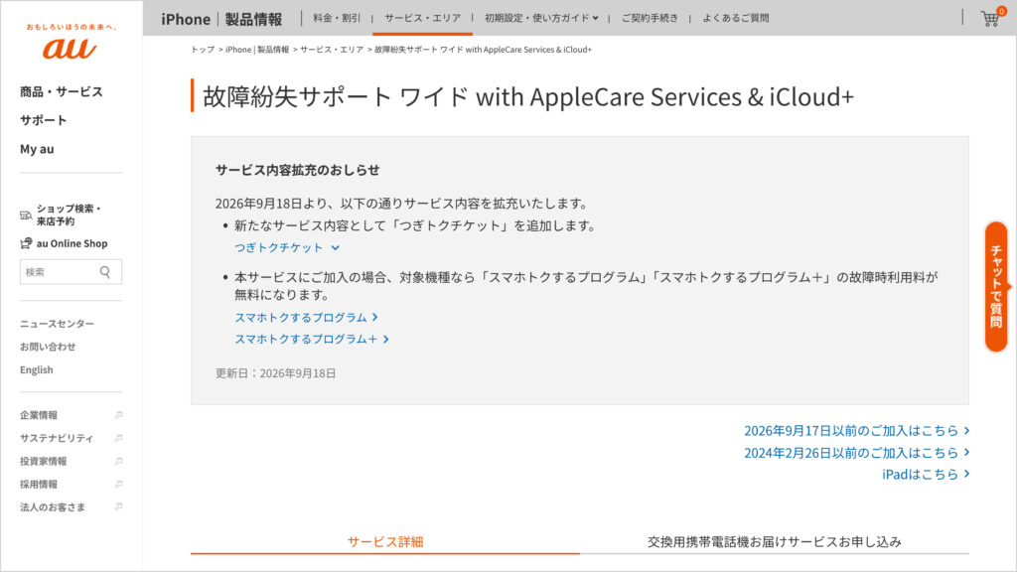This screenshot has height=572, width=1017.
Task: Open ご契約手続き menu item
Action: (650, 18)
